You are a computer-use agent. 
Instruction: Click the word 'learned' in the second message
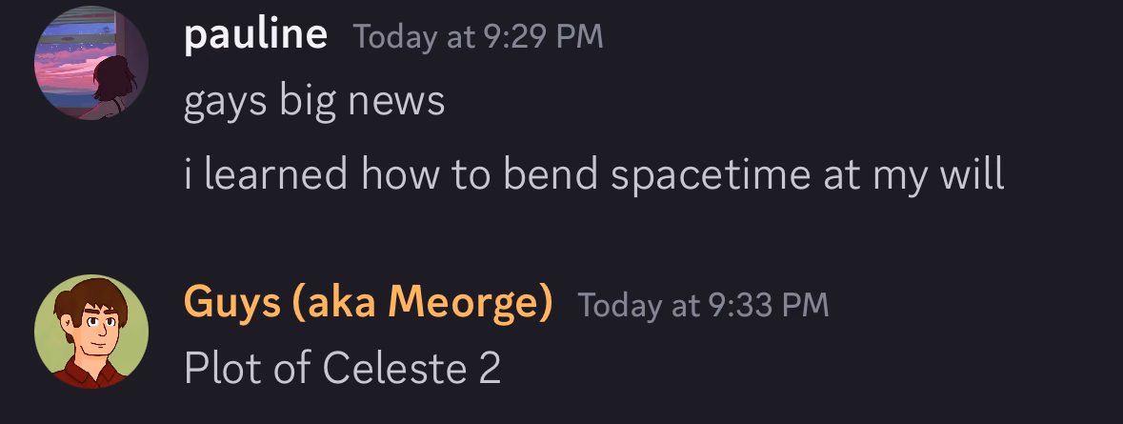pos(275,172)
